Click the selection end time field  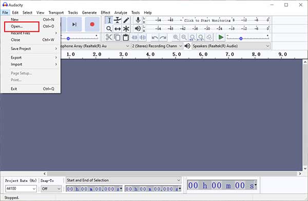(x=153, y=189)
